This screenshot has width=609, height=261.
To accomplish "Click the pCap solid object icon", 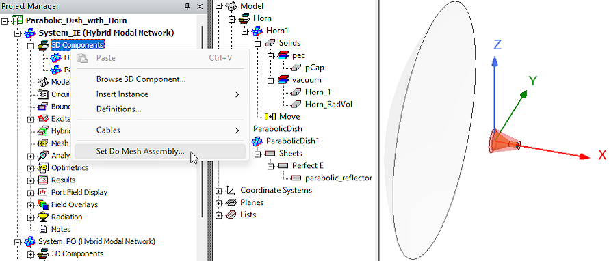I will pos(297,68).
